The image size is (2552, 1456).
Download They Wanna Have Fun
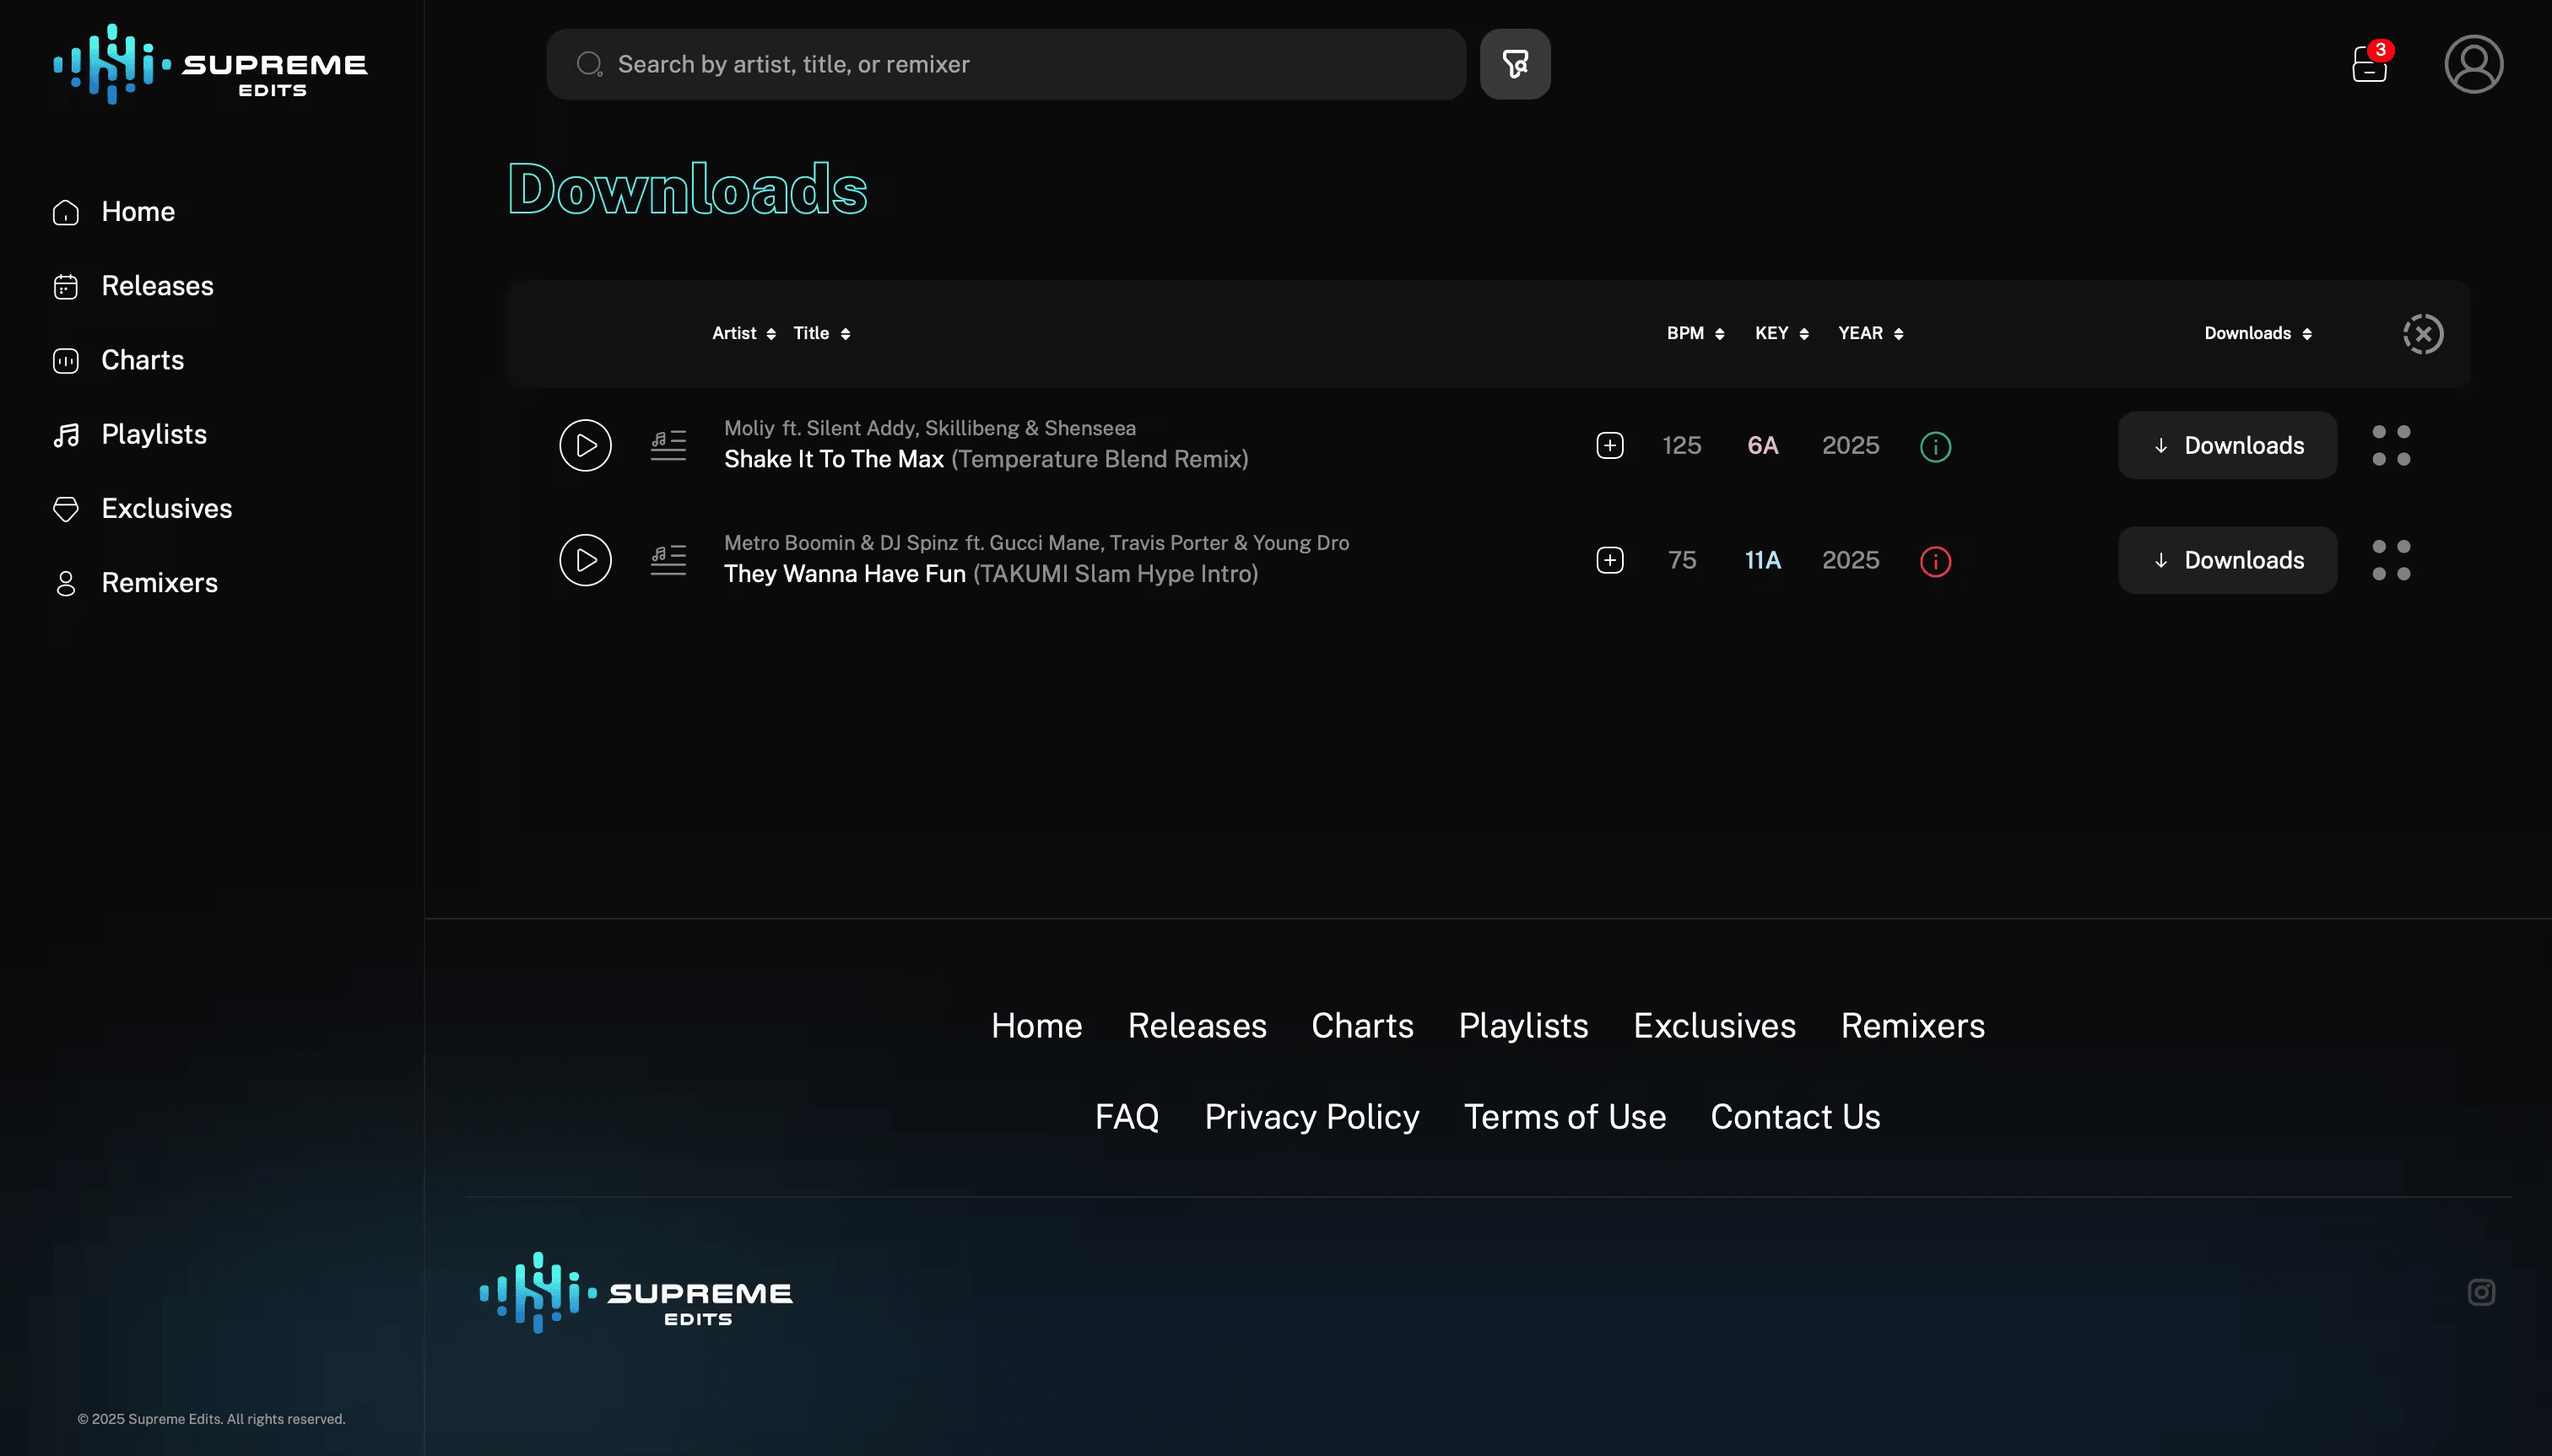[2226, 560]
